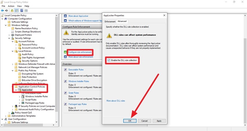Image resolution: width=247 pixels, height=131 pixels.
Task: Open the Help toolbar icon
Action: click(22, 10)
